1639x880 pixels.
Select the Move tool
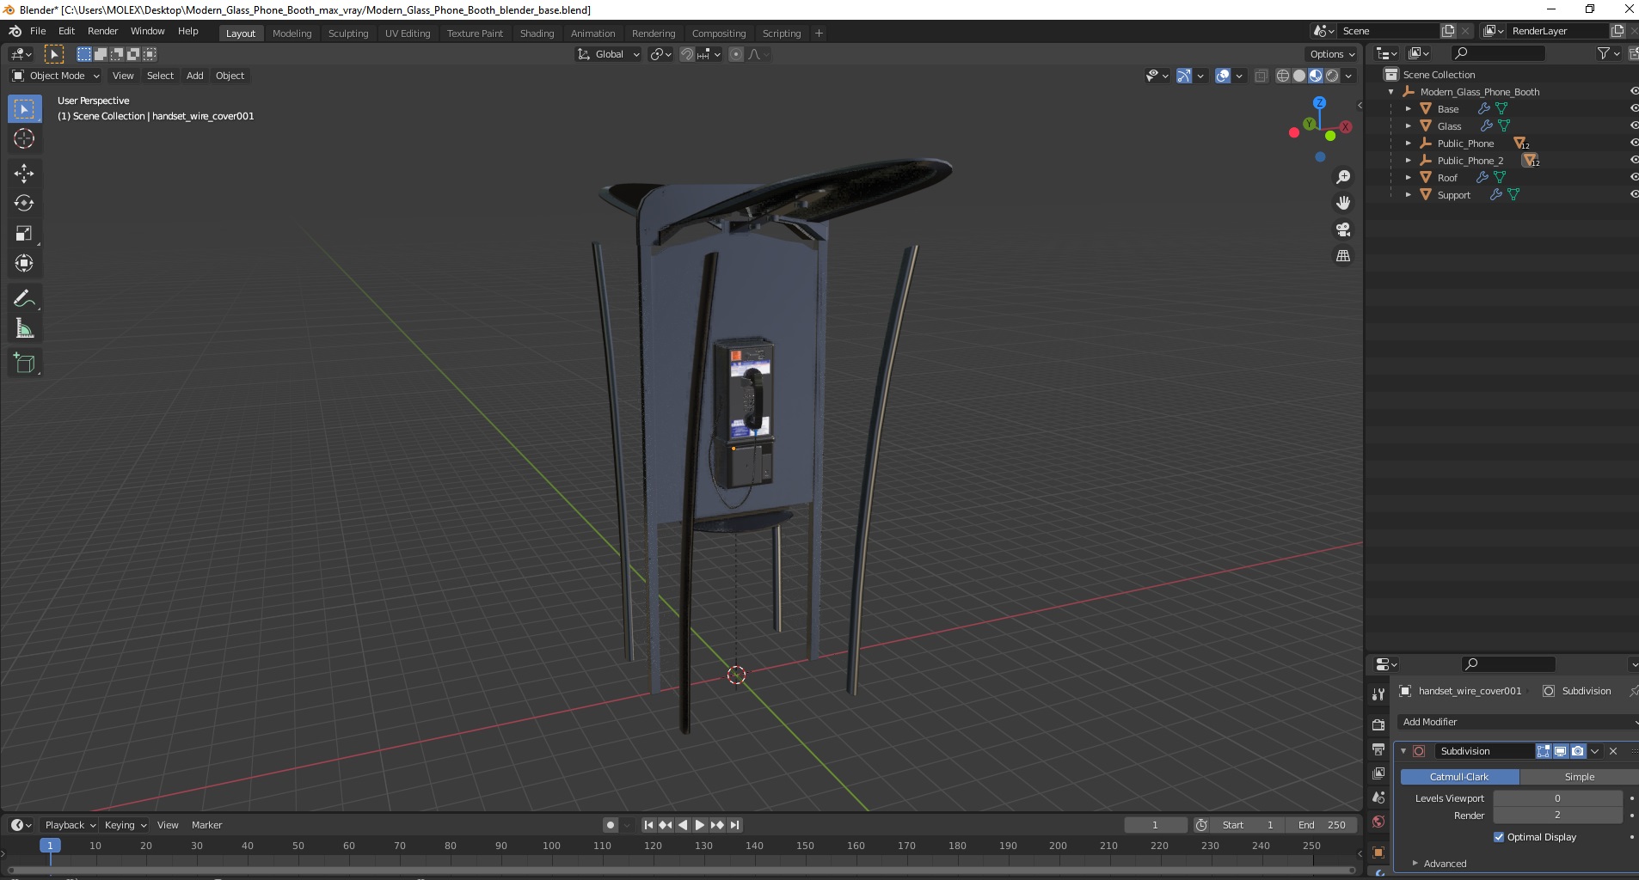point(24,174)
